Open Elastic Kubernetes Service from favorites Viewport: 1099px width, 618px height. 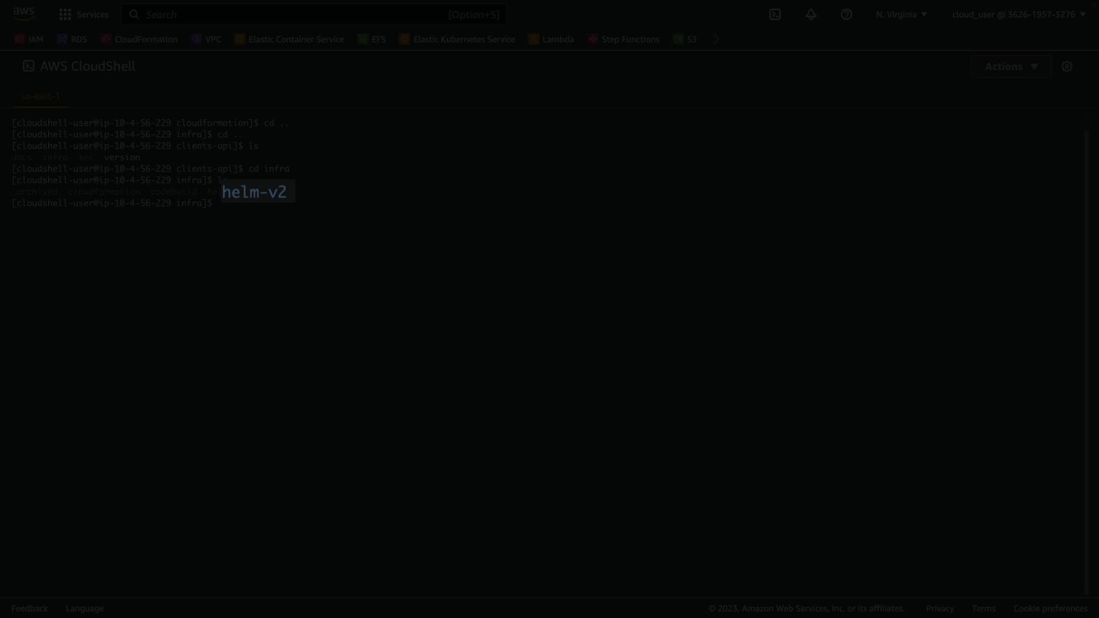(457, 39)
